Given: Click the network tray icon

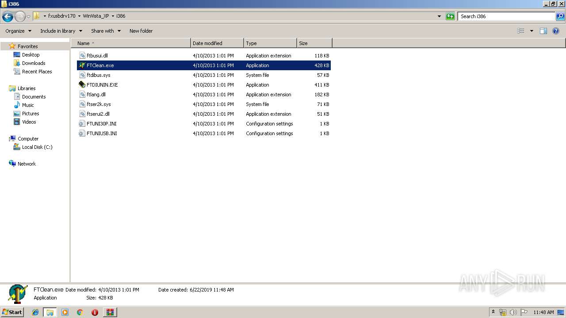Looking at the screenshot, I should (x=503, y=312).
